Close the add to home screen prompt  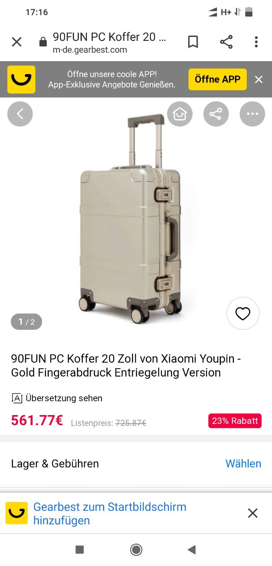point(253,513)
